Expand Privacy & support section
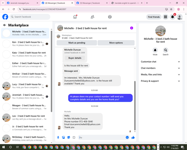Screen dimensions: 187x150 click(x=160, y=81)
